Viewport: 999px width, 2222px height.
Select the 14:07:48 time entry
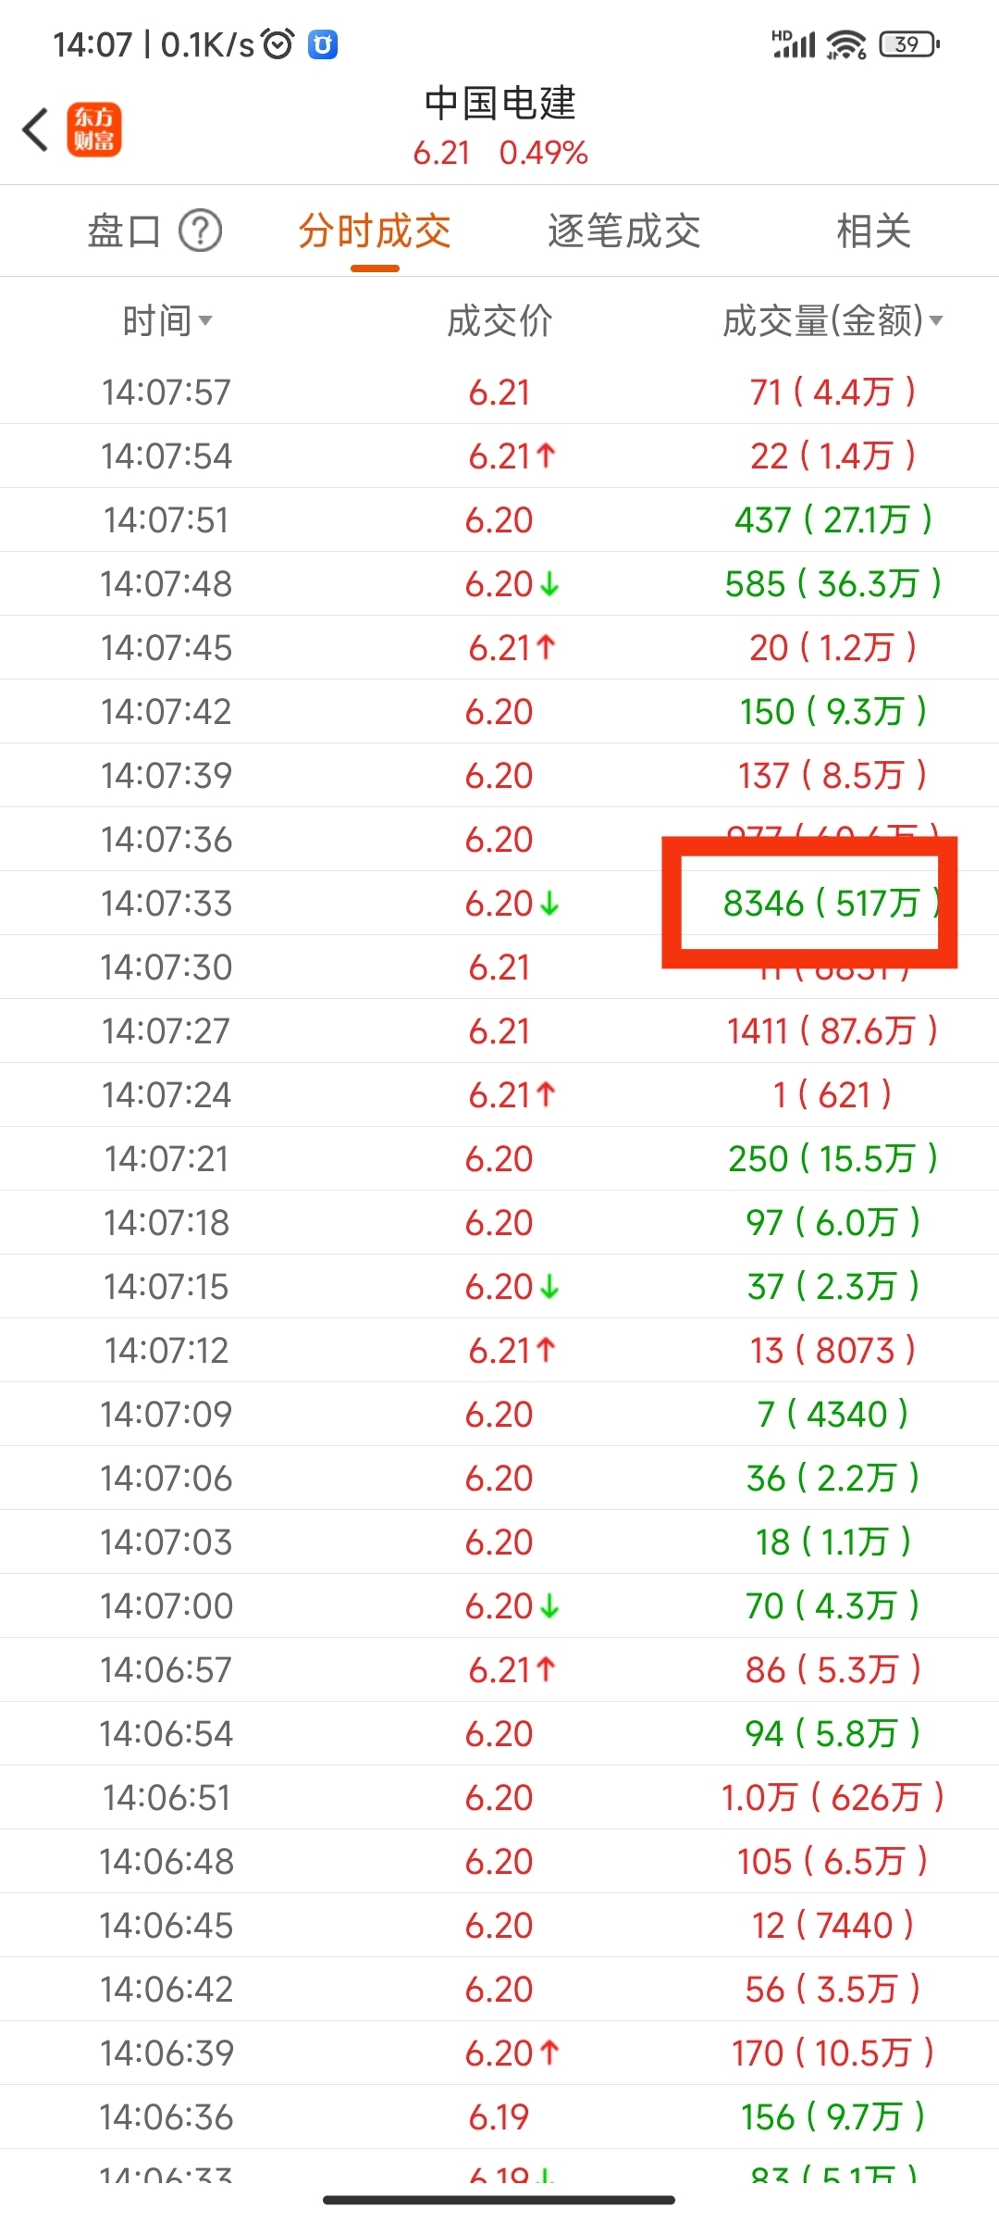pos(166,584)
